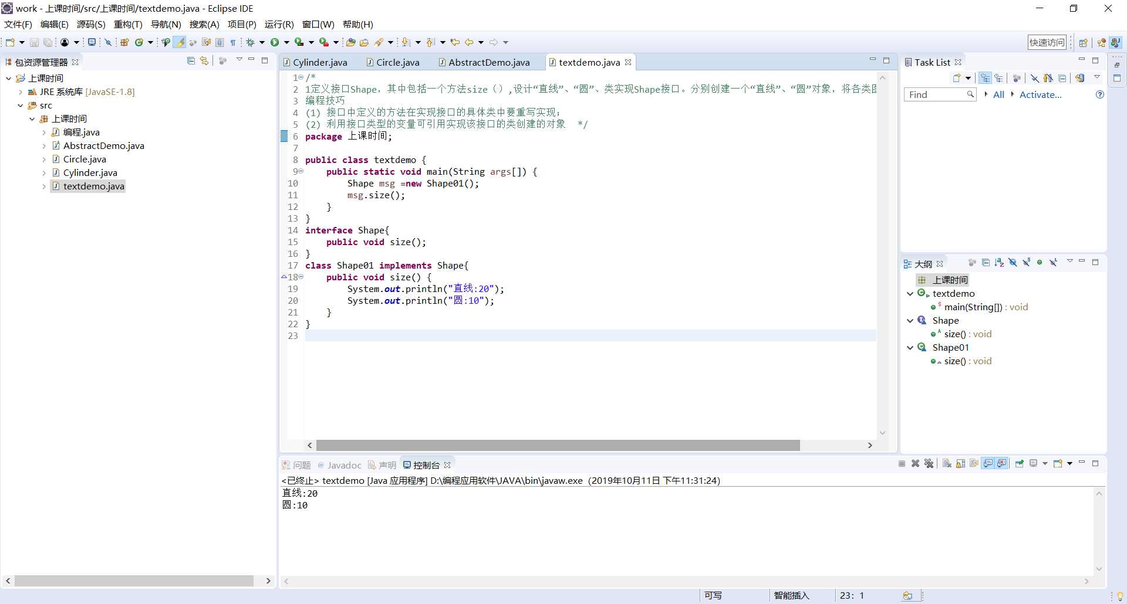This screenshot has width=1127, height=604.
Task: Collapse Shape01 class in outline
Action: [910, 348]
